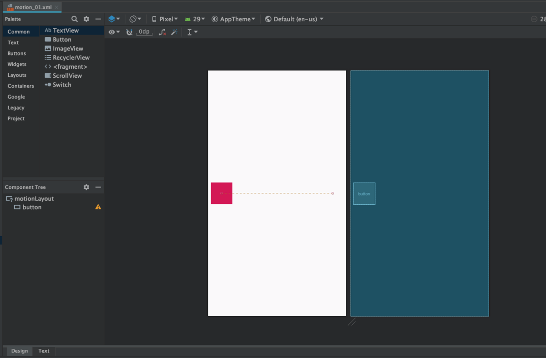
Task: Clear all constraints icon
Action: pos(162,32)
